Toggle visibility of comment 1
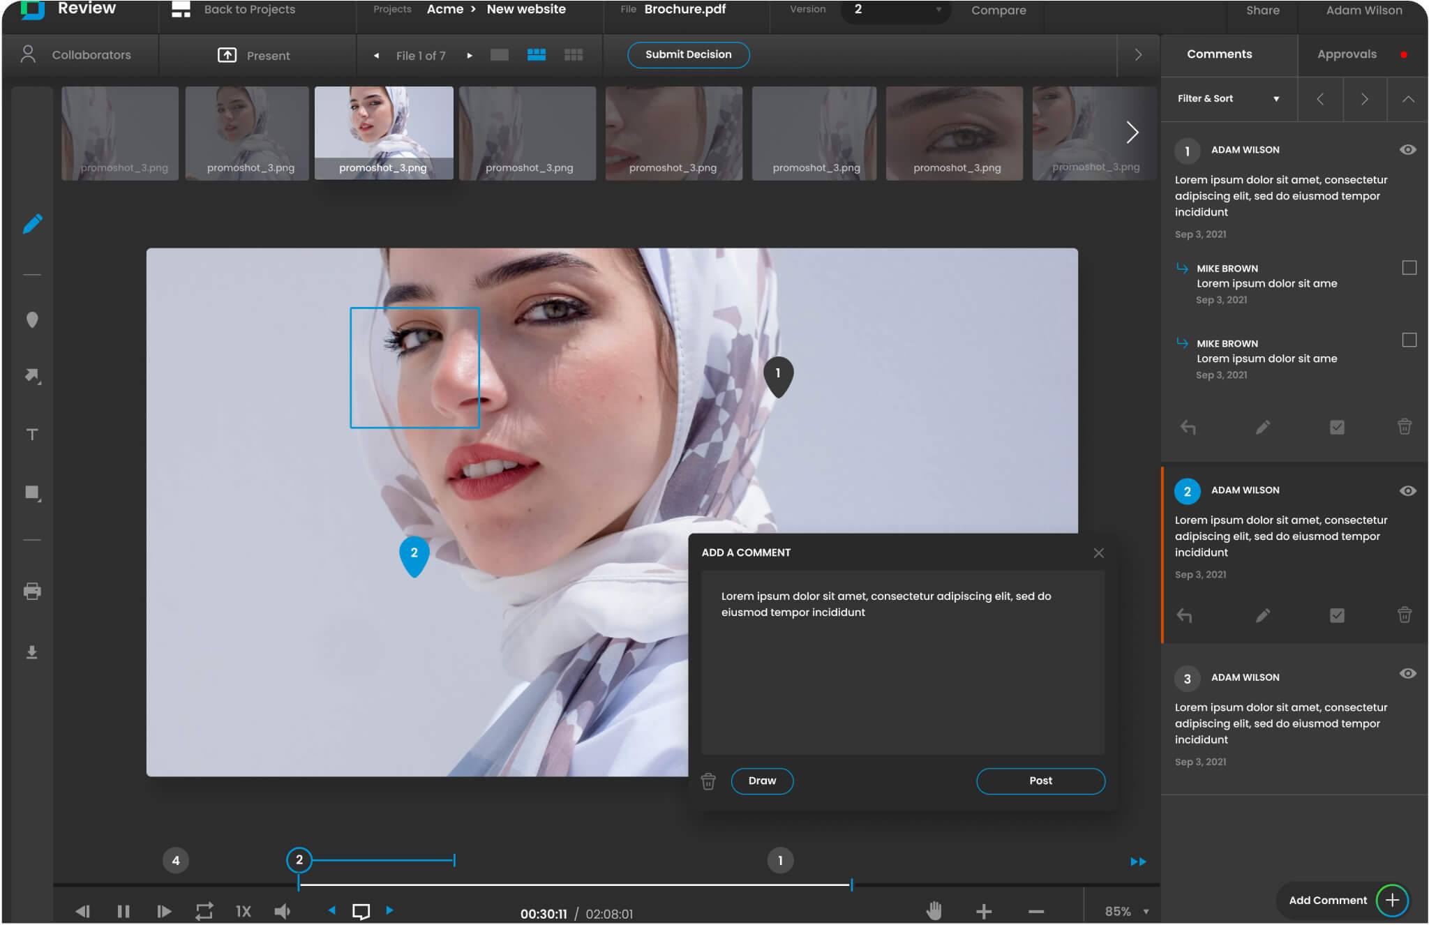1429x925 pixels. [1407, 150]
